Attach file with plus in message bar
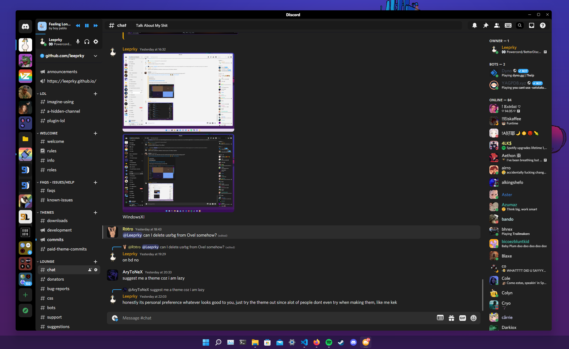This screenshot has height=349, width=569. tap(115, 318)
